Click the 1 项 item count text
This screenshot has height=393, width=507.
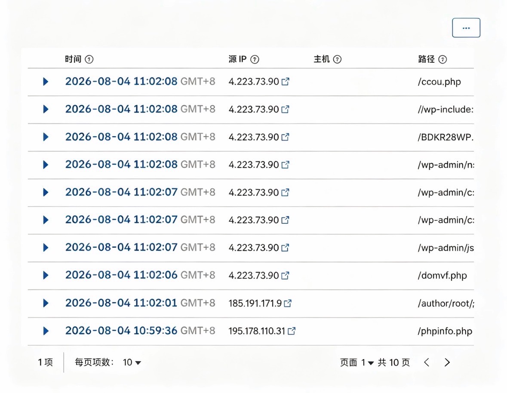45,363
